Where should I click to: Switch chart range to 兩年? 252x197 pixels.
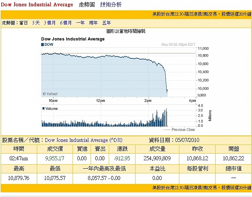(x=93, y=23)
